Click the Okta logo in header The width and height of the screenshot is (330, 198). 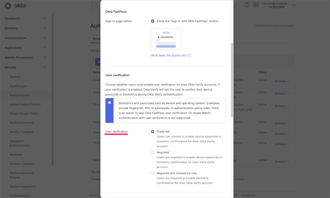[15, 5]
